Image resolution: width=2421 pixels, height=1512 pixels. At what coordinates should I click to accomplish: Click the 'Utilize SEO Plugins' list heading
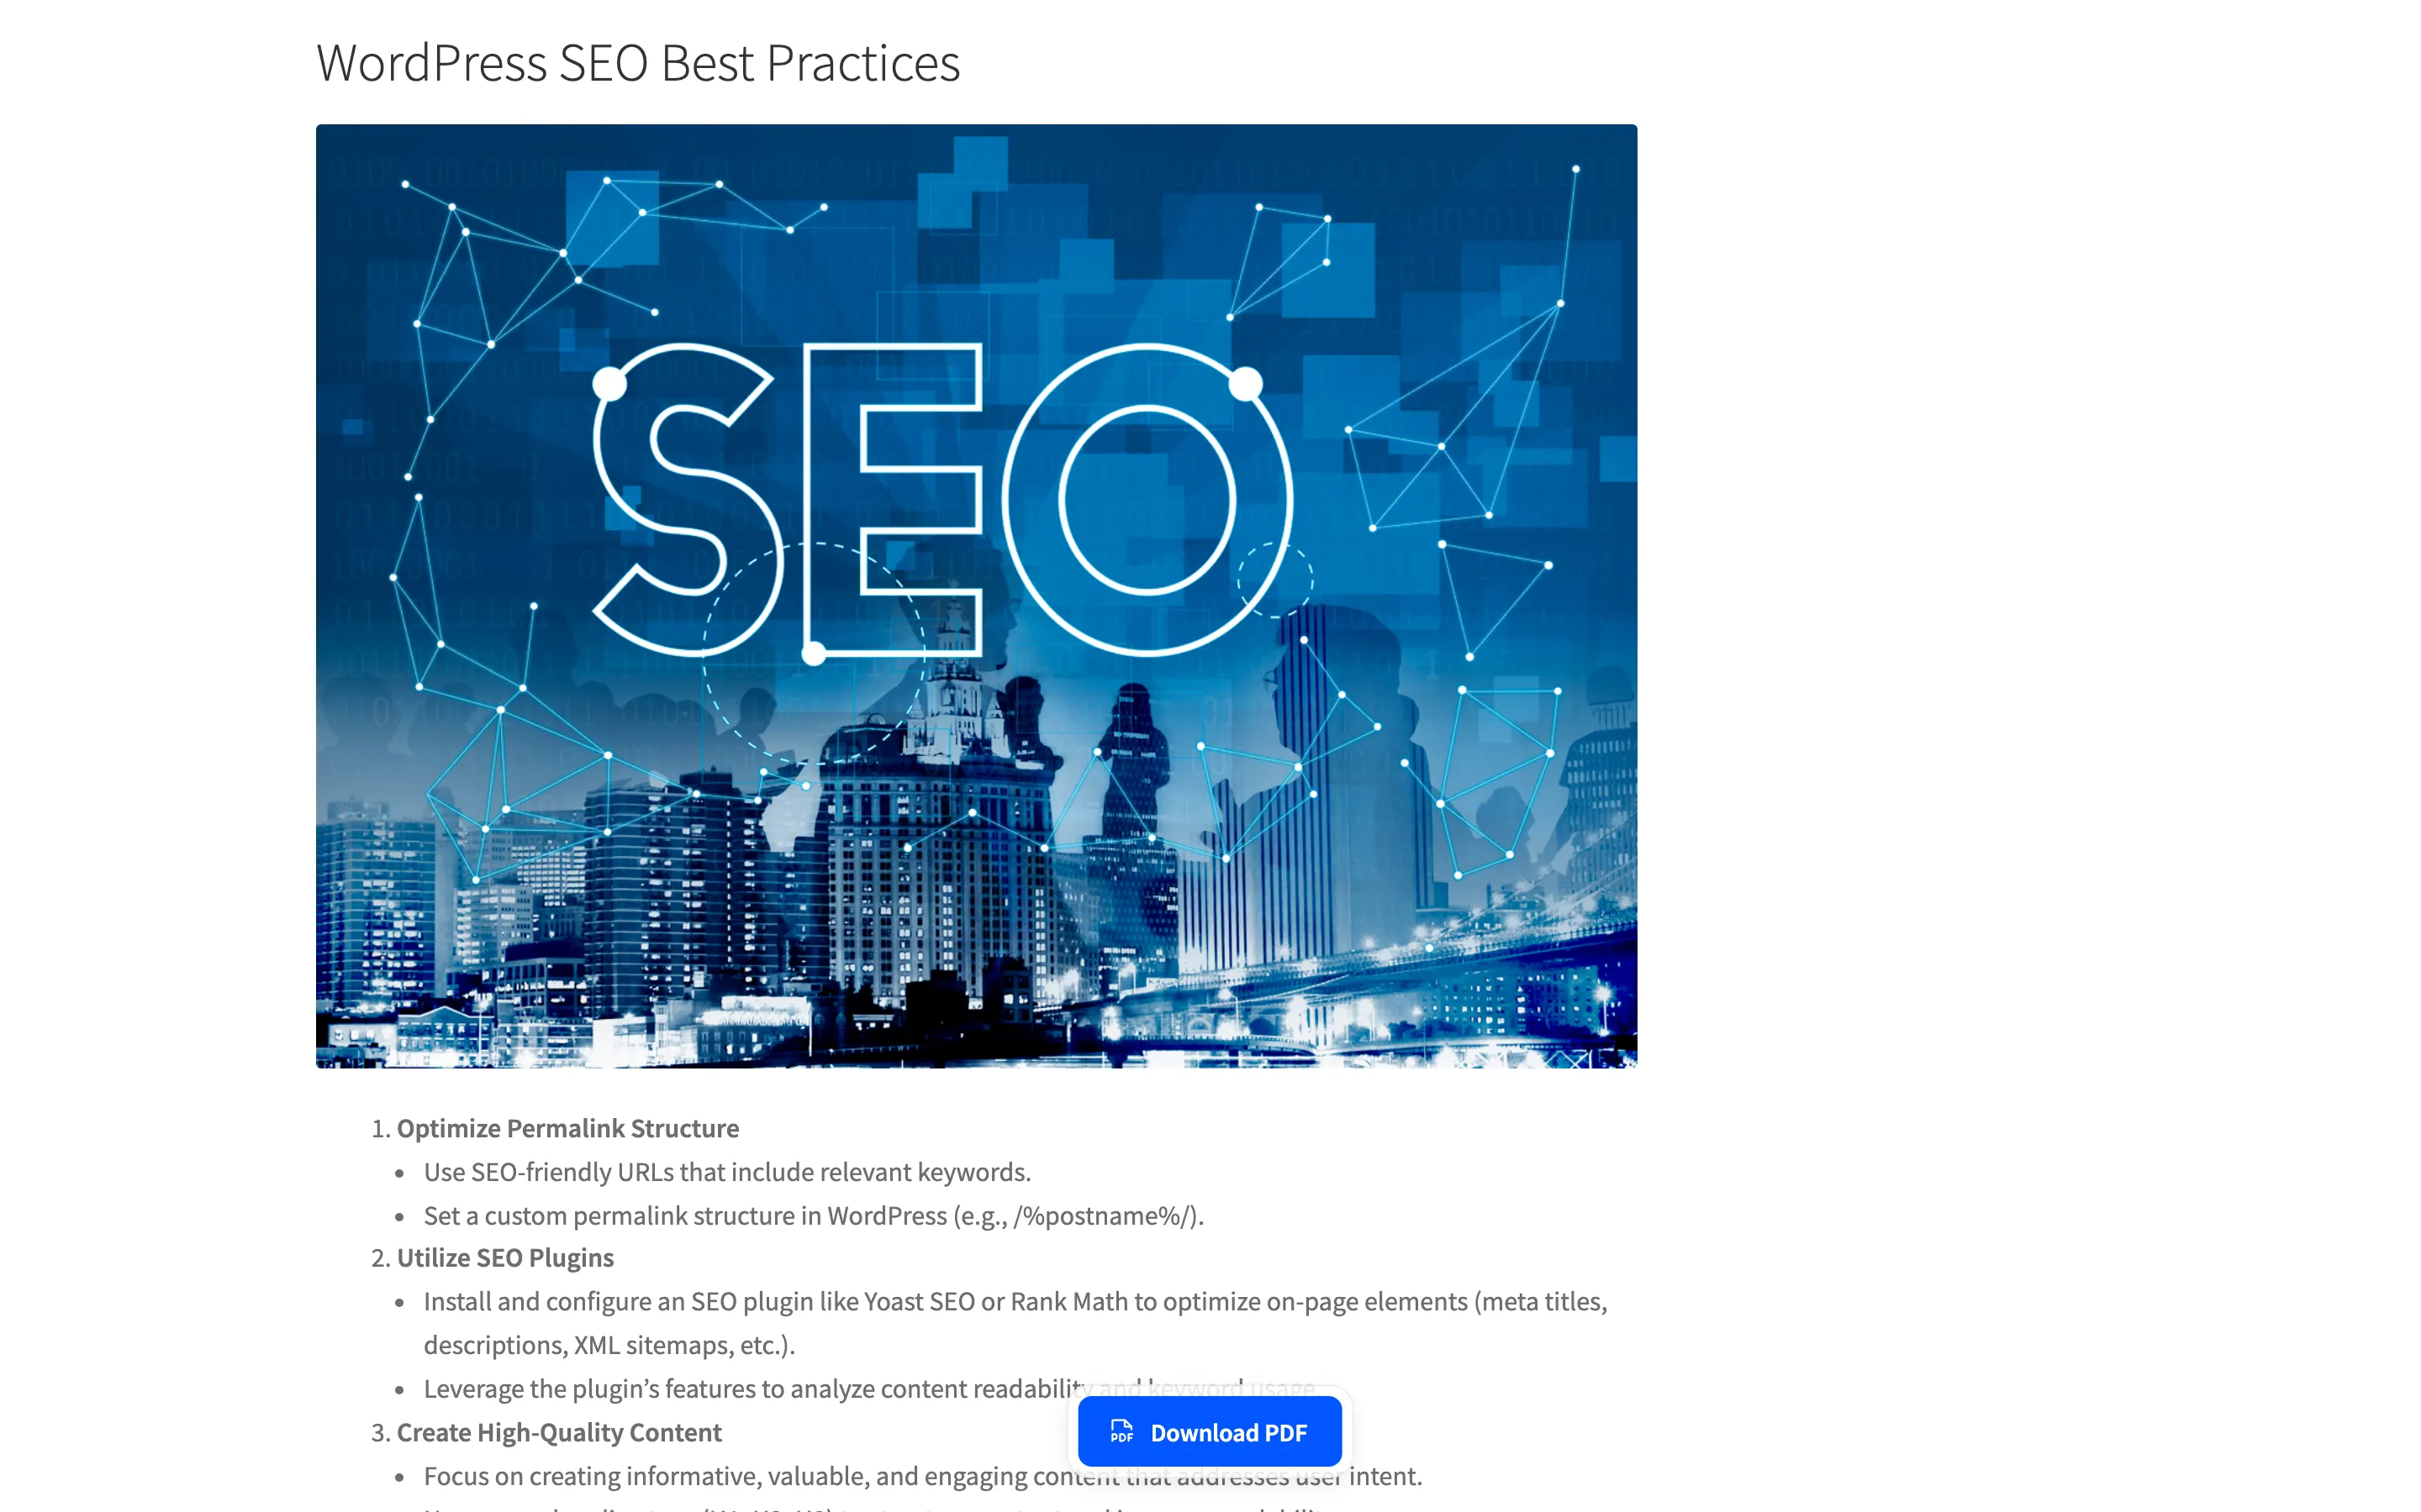pyautogui.click(x=505, y=1257)
